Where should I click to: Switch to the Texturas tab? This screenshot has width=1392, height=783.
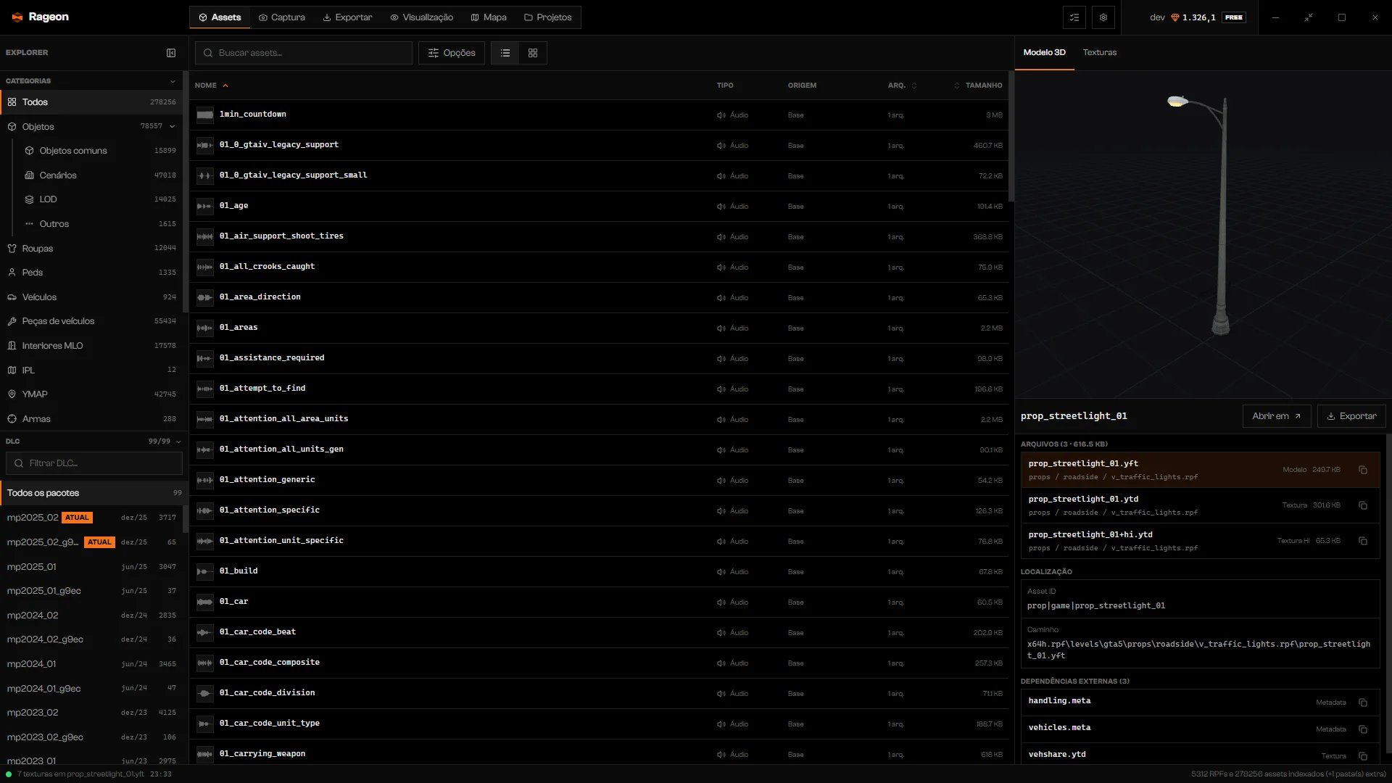pyautogui.click(x=1100, y=52)
